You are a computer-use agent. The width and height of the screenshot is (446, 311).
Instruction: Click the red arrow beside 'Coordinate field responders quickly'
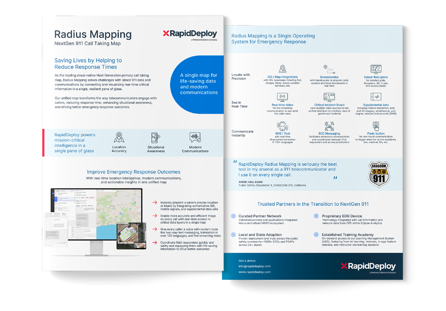point(155,242)
